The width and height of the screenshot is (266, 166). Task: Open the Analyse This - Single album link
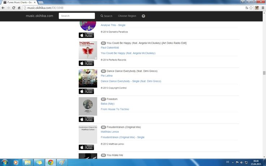[x=113, y=25]
